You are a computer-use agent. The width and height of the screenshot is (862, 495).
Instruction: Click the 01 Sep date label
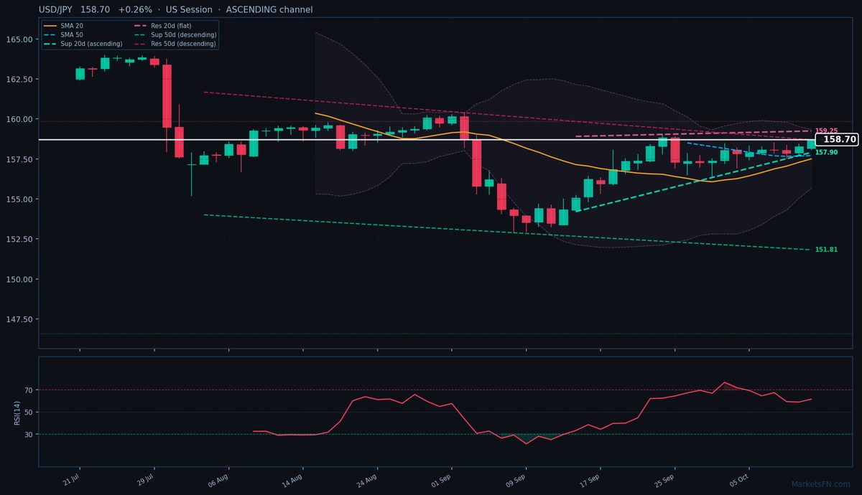coord(442,479)
